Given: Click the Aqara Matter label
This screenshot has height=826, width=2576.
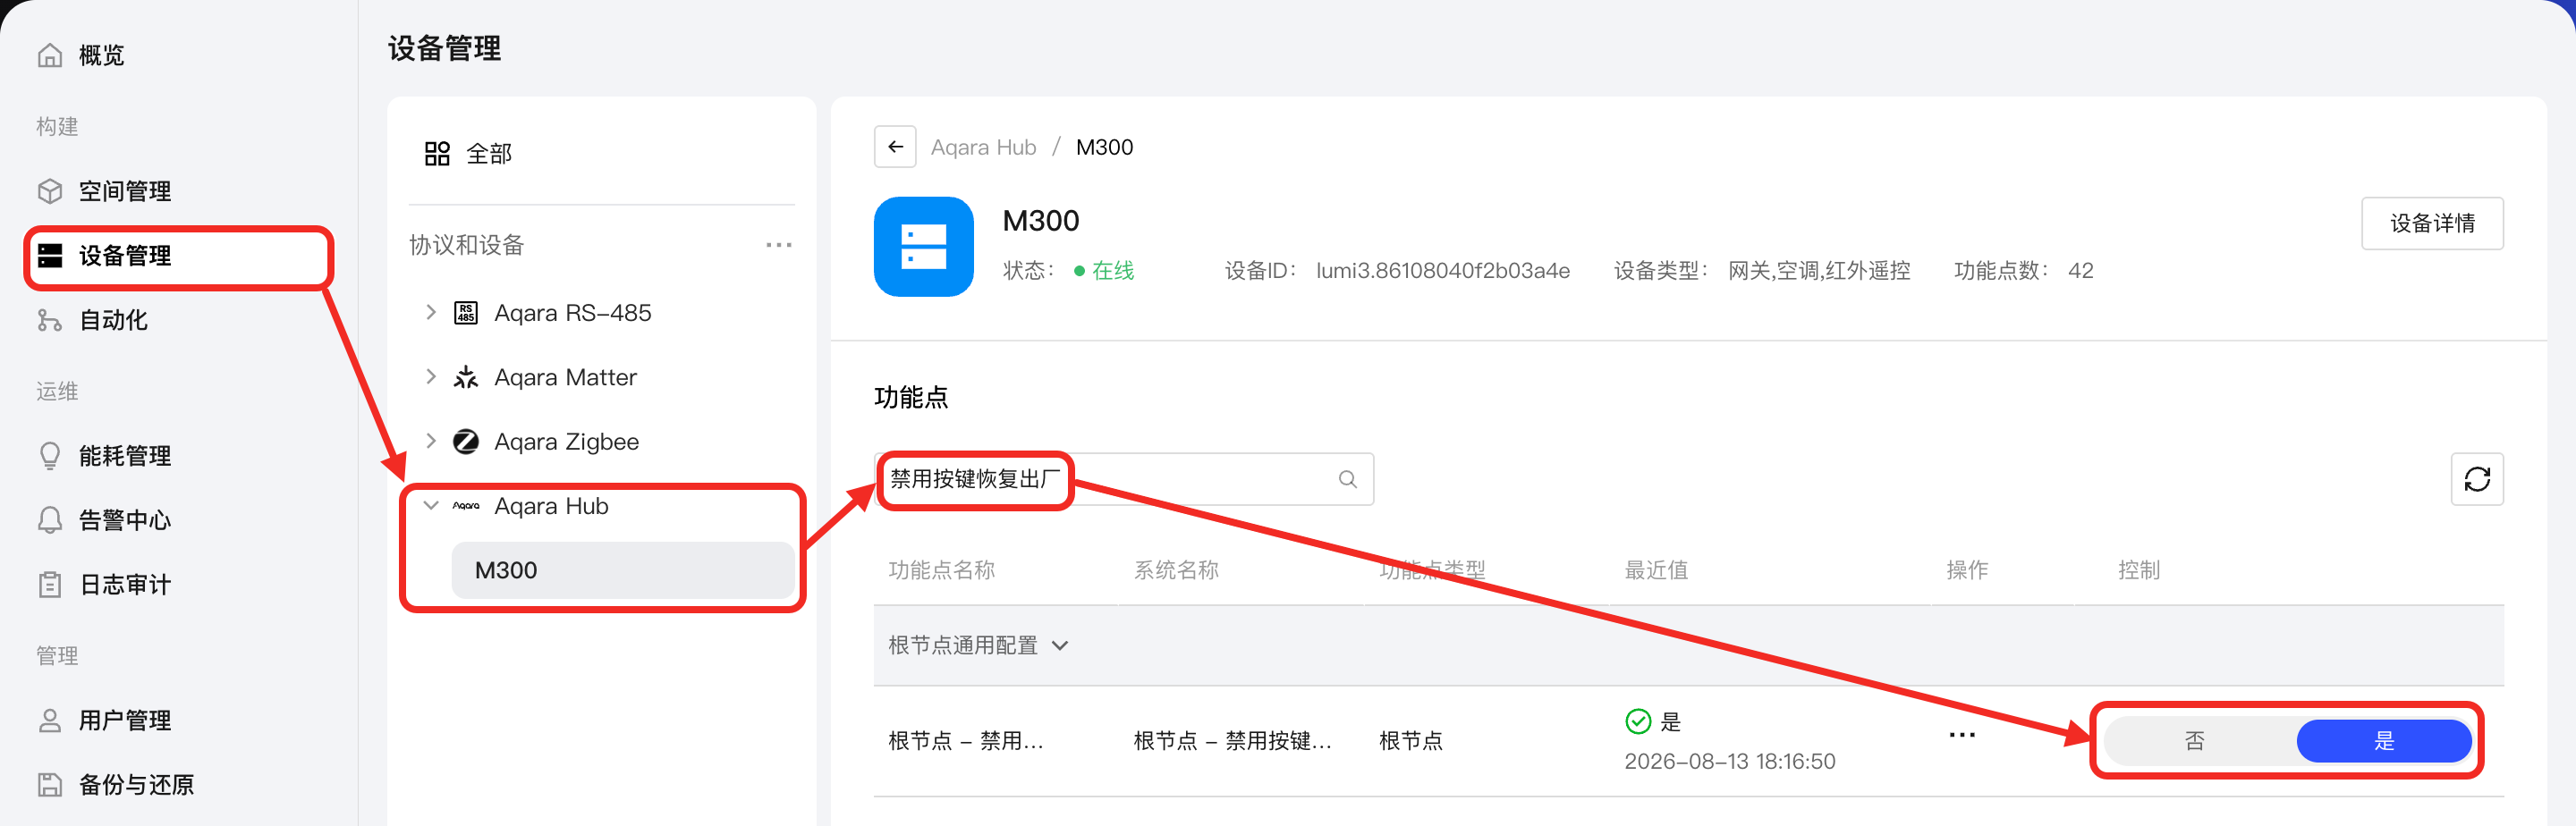Looking at the screenshot, I should coord(565,377).
